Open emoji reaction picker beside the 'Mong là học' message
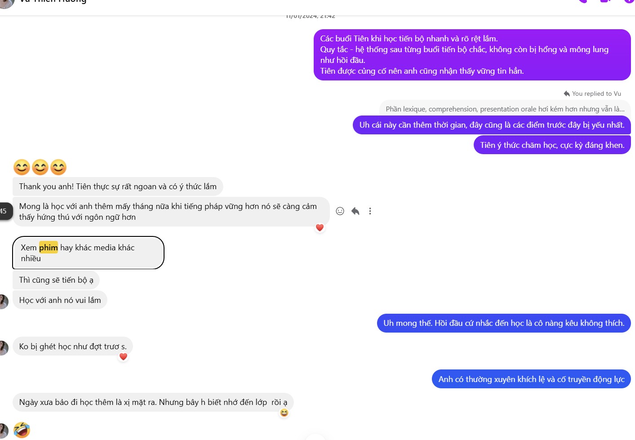Image resolution: width=635 pixels, height=440 pixels. coord(340,211)
